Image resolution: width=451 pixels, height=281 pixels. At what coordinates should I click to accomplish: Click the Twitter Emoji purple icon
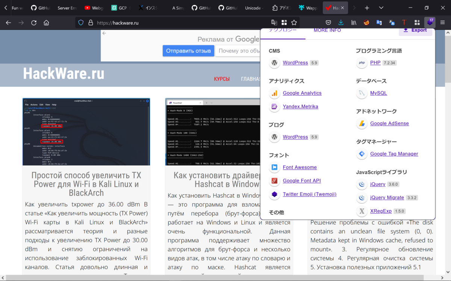tap(274, 194)
